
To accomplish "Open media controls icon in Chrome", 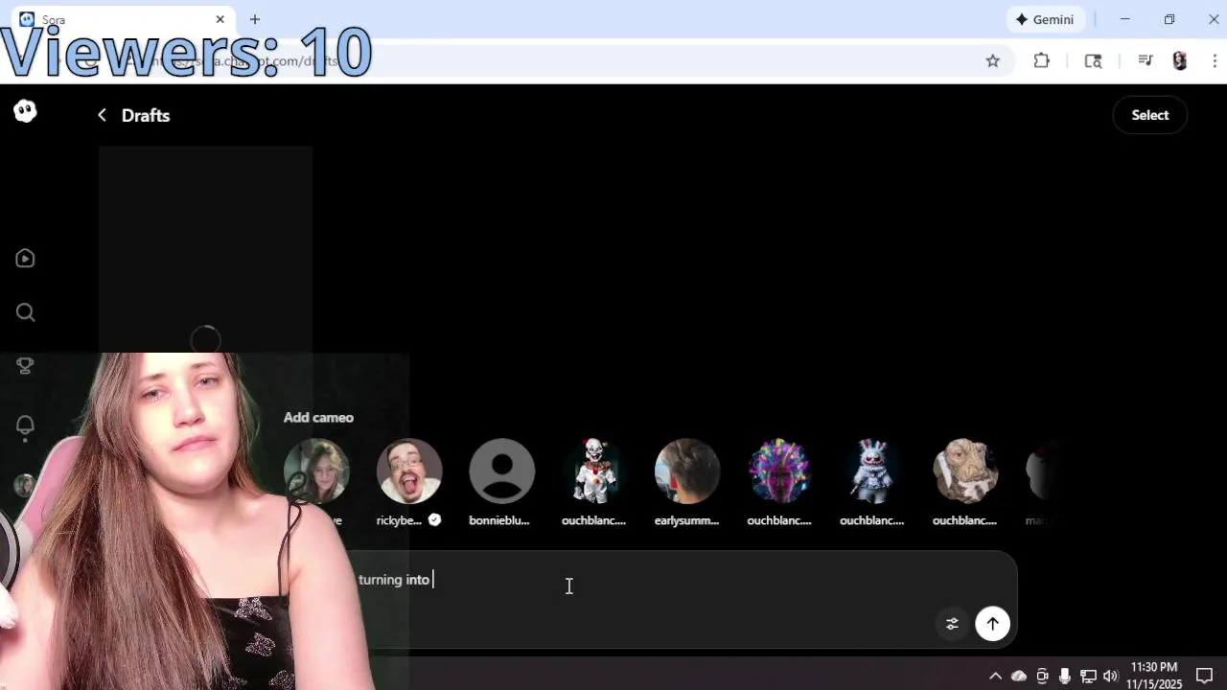I will tap(1145, 61).
